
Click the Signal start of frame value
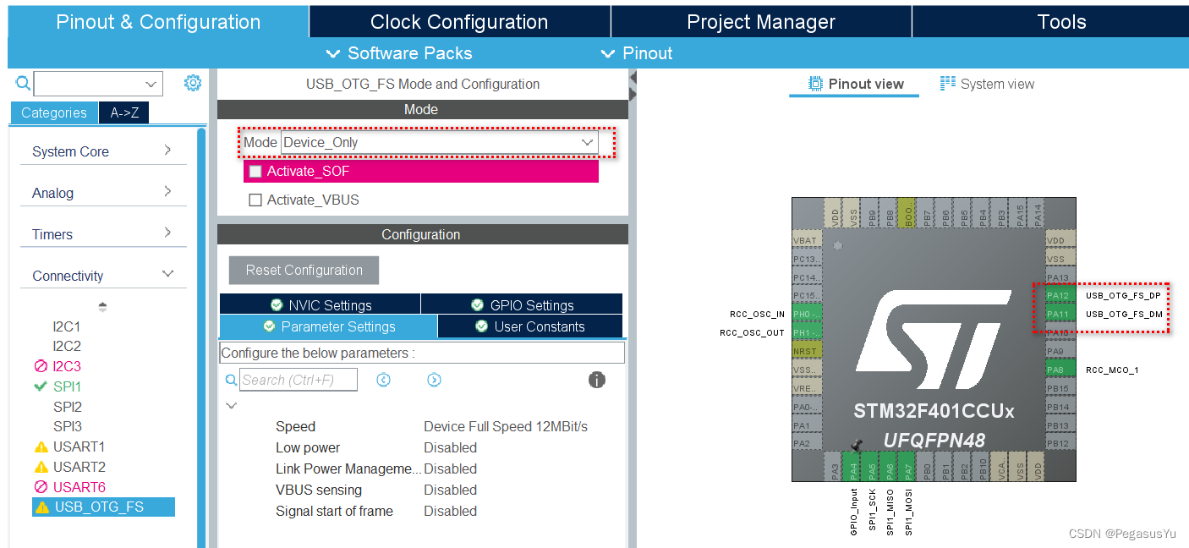(x=450, y=511)
